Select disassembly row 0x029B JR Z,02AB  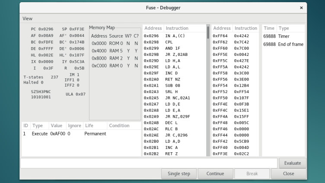coord(174,55)
